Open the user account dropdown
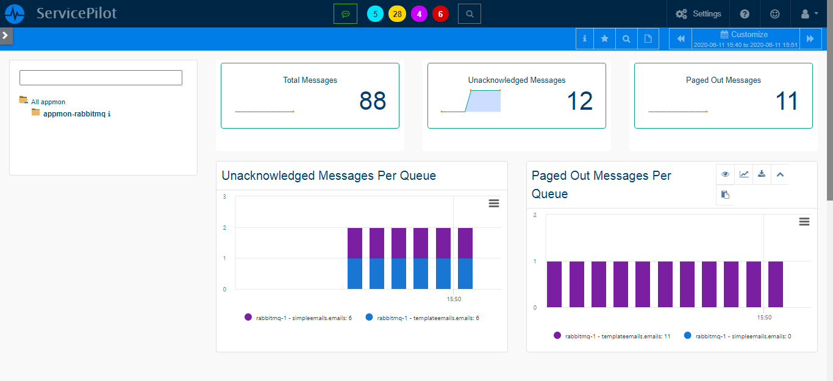 809,13
